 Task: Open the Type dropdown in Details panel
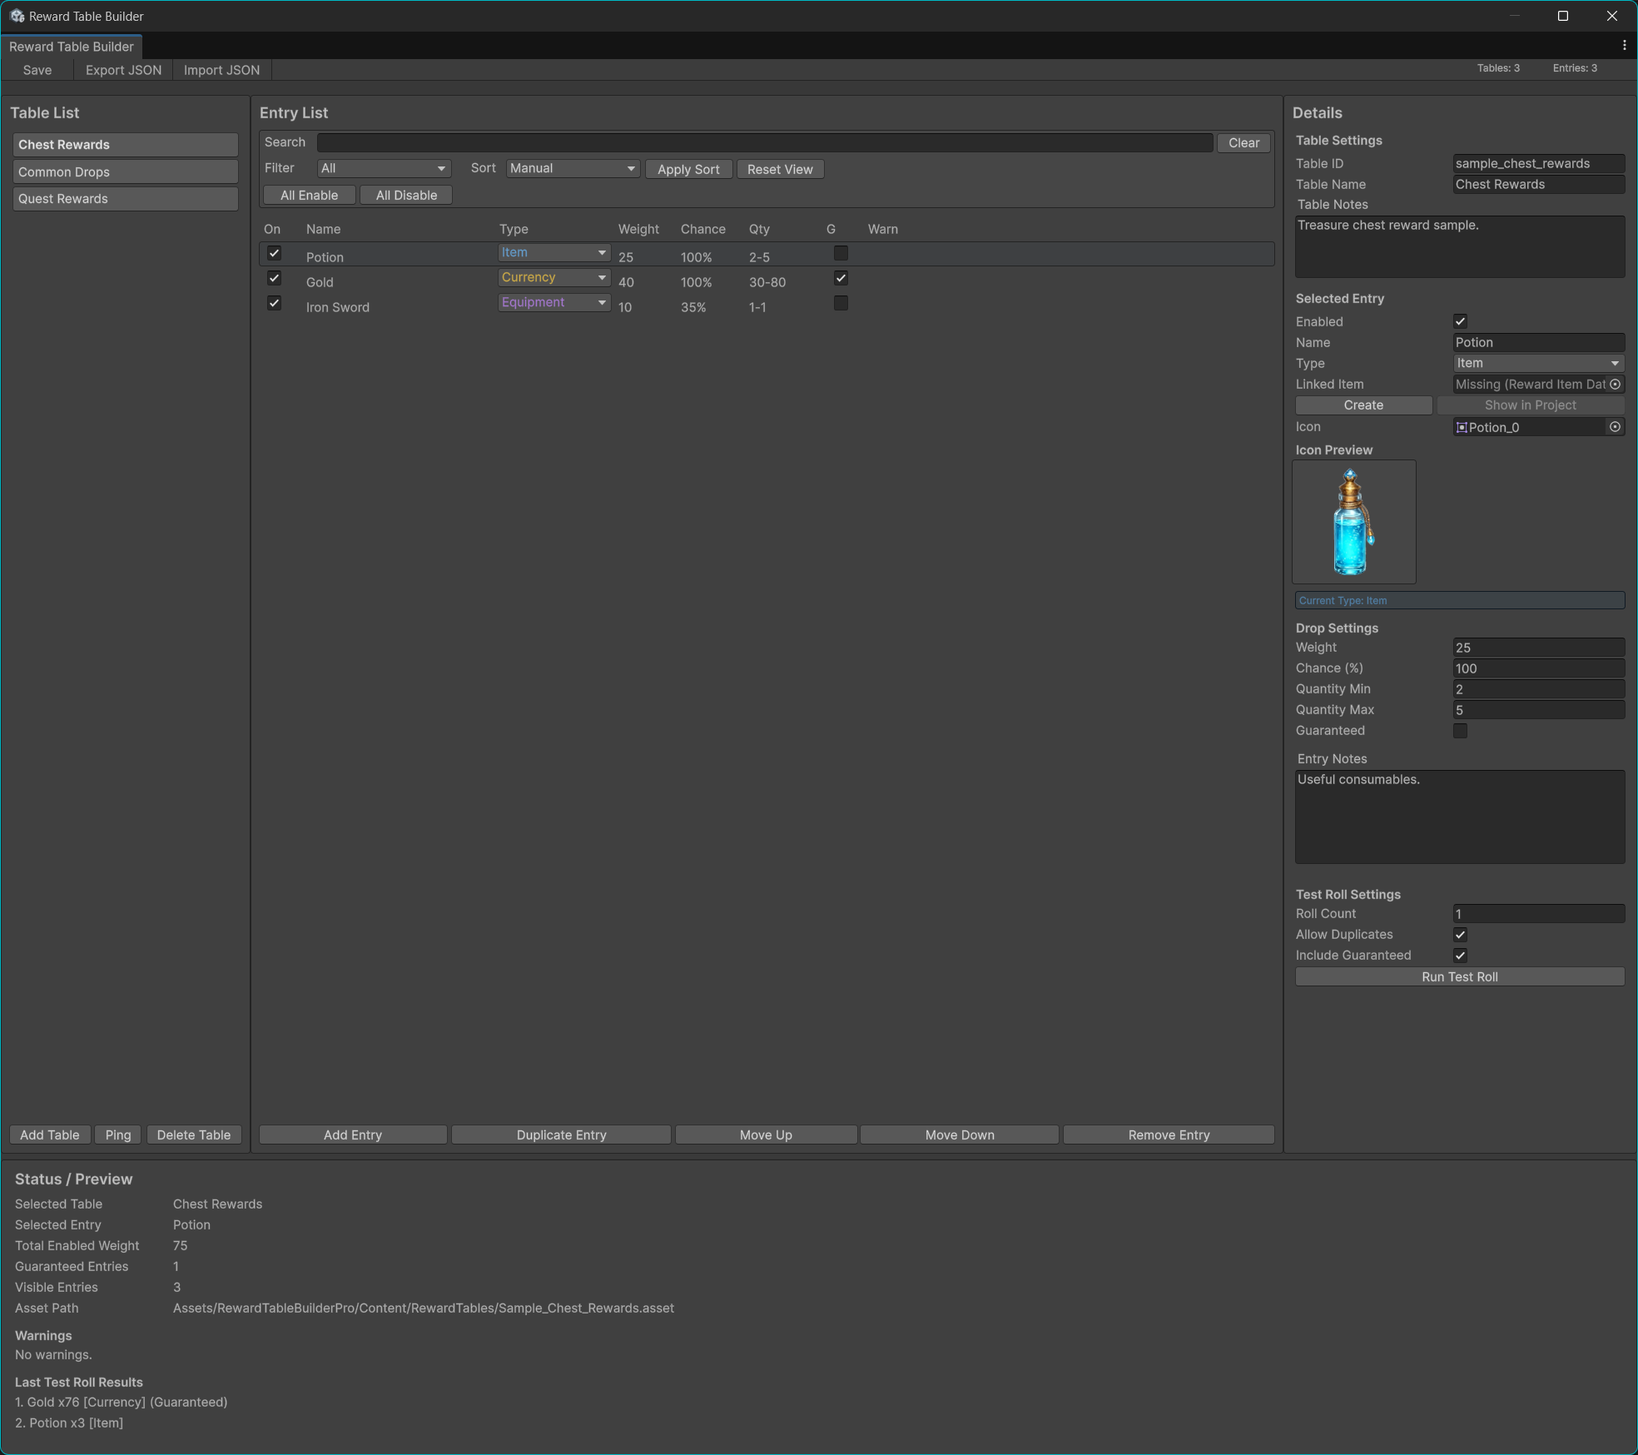click(x=1538, y=364)
